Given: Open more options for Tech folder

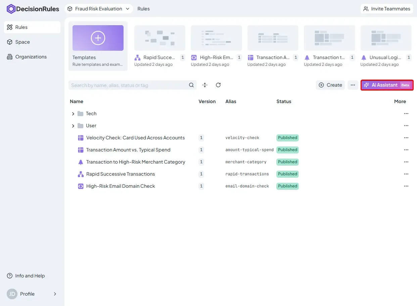Looking at the screenshot, I should coord(406,114).
